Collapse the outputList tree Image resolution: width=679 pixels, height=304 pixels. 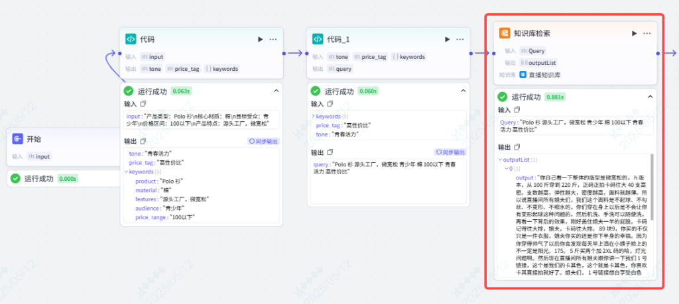pos(501,160)
